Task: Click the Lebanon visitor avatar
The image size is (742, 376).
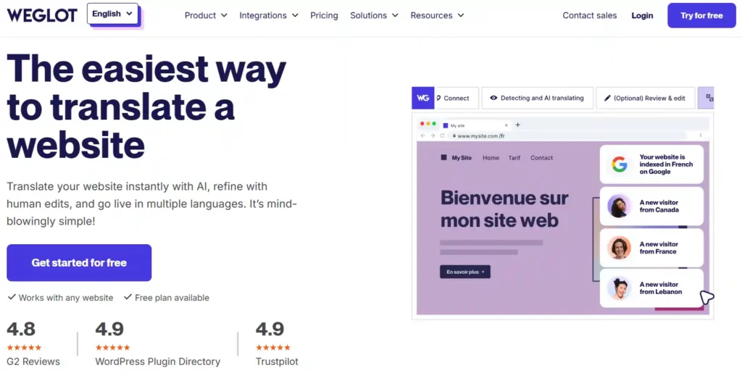Action: point(619,288)
